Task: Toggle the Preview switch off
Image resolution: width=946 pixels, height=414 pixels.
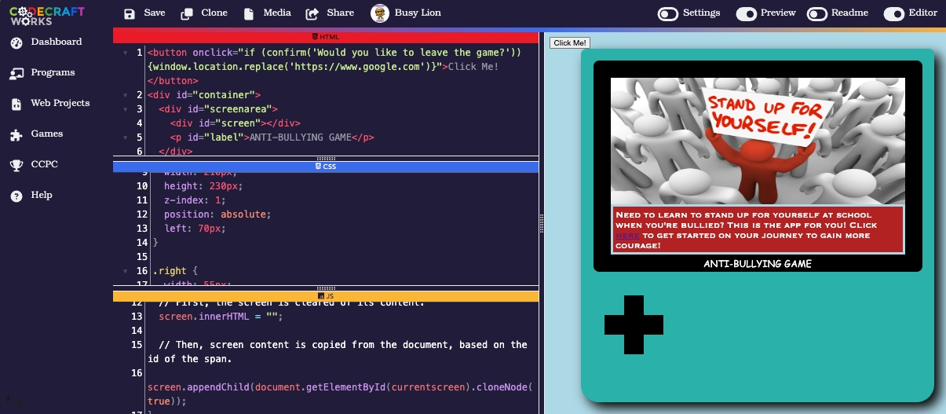Action: (747, 13)
